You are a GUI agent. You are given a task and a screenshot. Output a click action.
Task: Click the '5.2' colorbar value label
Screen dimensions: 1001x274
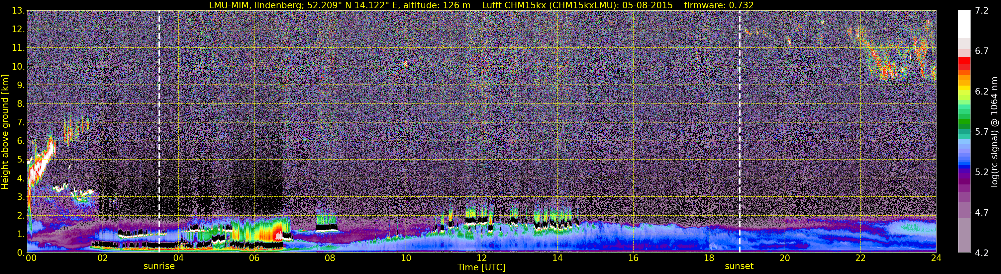(x=982, y=172)
